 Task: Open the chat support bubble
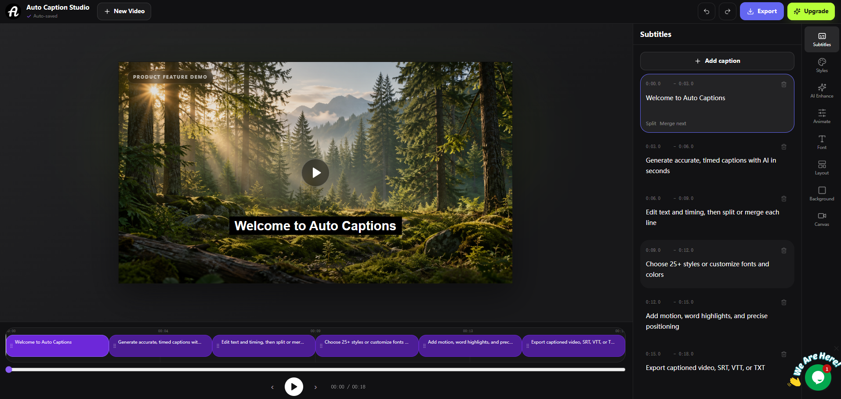point(818,377)
